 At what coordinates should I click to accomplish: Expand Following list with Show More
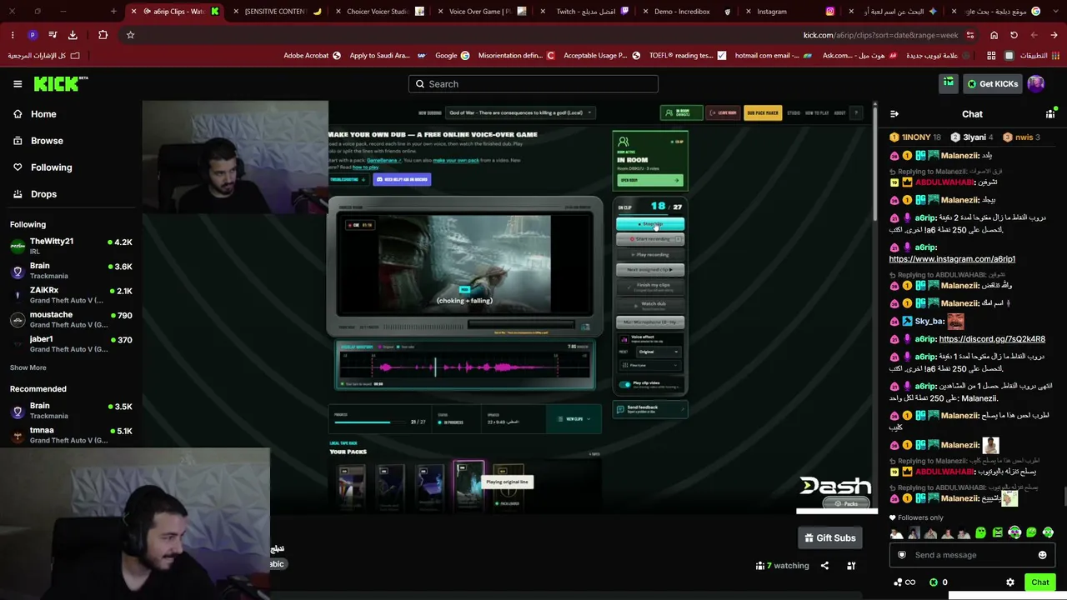click(x=28, y=367)
